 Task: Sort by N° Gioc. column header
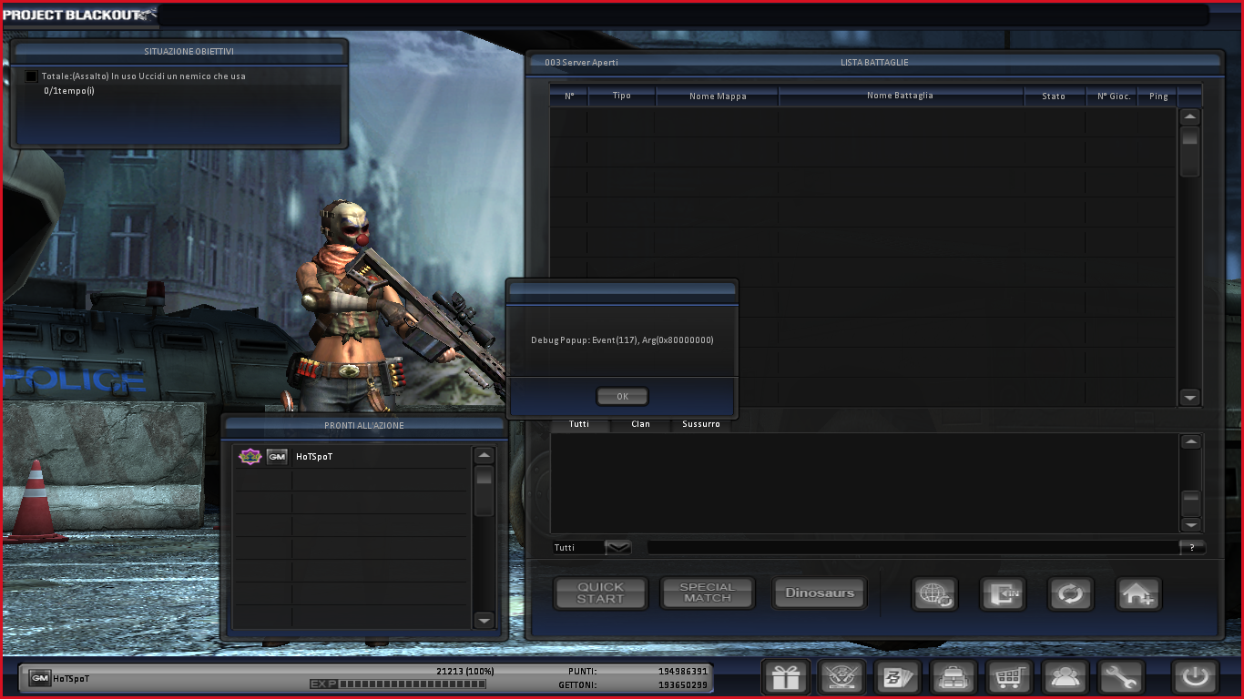[x=1114, y=96]
